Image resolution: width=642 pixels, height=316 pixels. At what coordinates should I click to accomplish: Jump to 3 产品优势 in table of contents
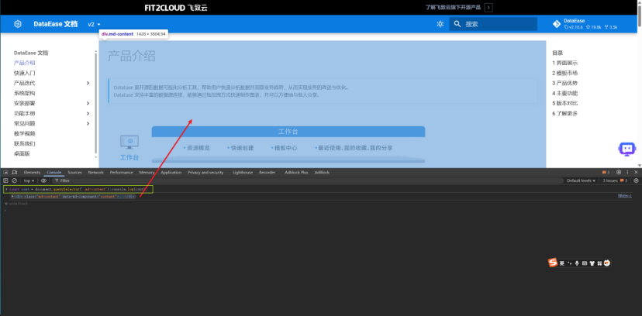click(x=565, y=83)
